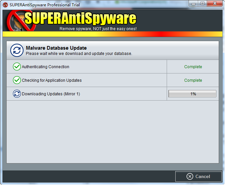This screenshot has height=185, width=225.
Task: Click the spinning sync icon beside Downloading Updates
Action: [17, 94]
